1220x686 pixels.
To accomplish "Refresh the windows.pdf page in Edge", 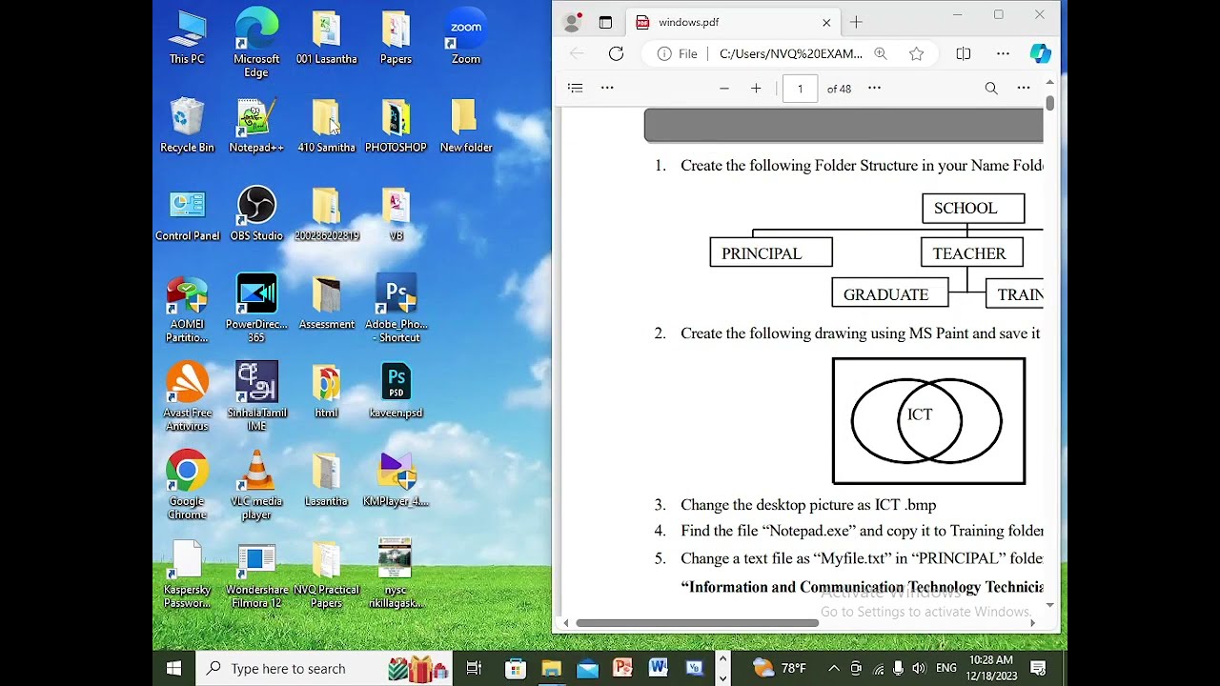I will point(616,54).
